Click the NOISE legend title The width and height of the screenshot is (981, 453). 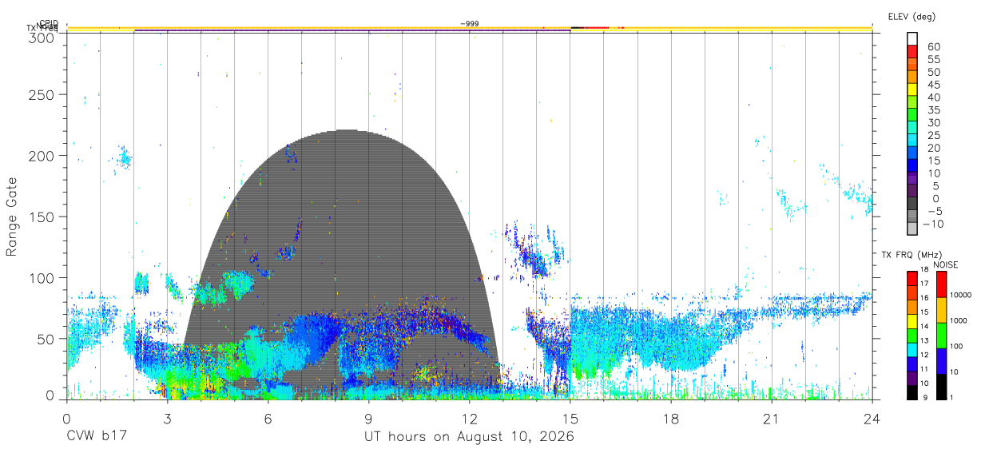click(x=946, y=265)
